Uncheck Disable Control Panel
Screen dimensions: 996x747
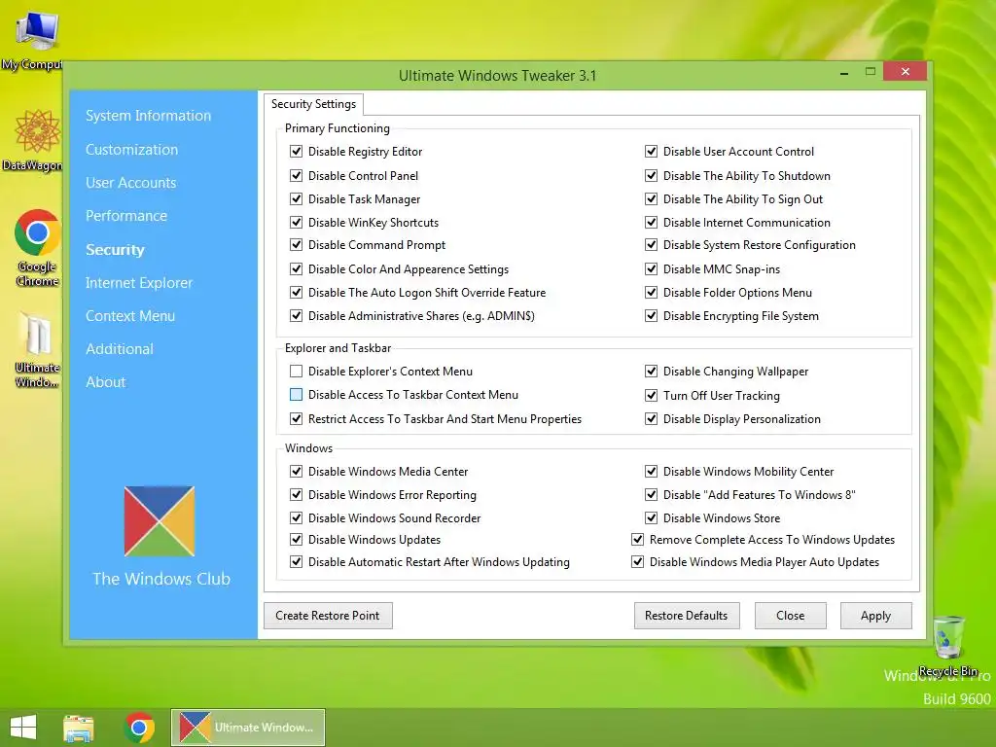tap(296, 175)
